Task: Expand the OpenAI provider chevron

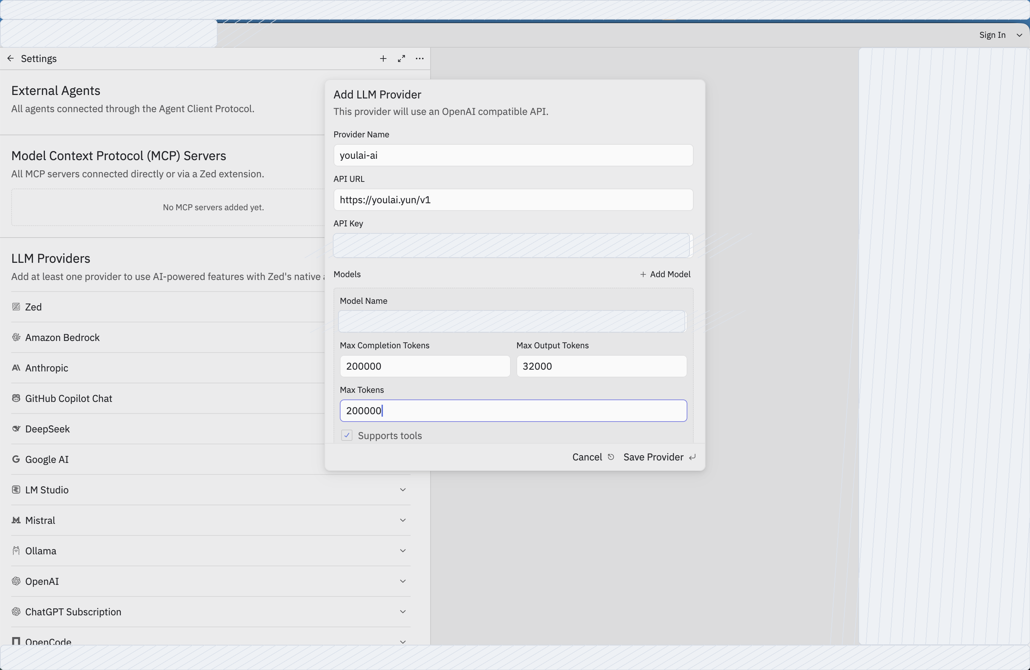Action: pyautogui.click(x=403, y=581)
